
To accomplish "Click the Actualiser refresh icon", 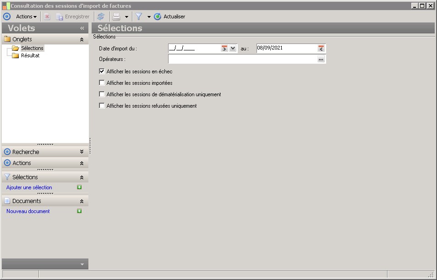I will tap(158, 16).
